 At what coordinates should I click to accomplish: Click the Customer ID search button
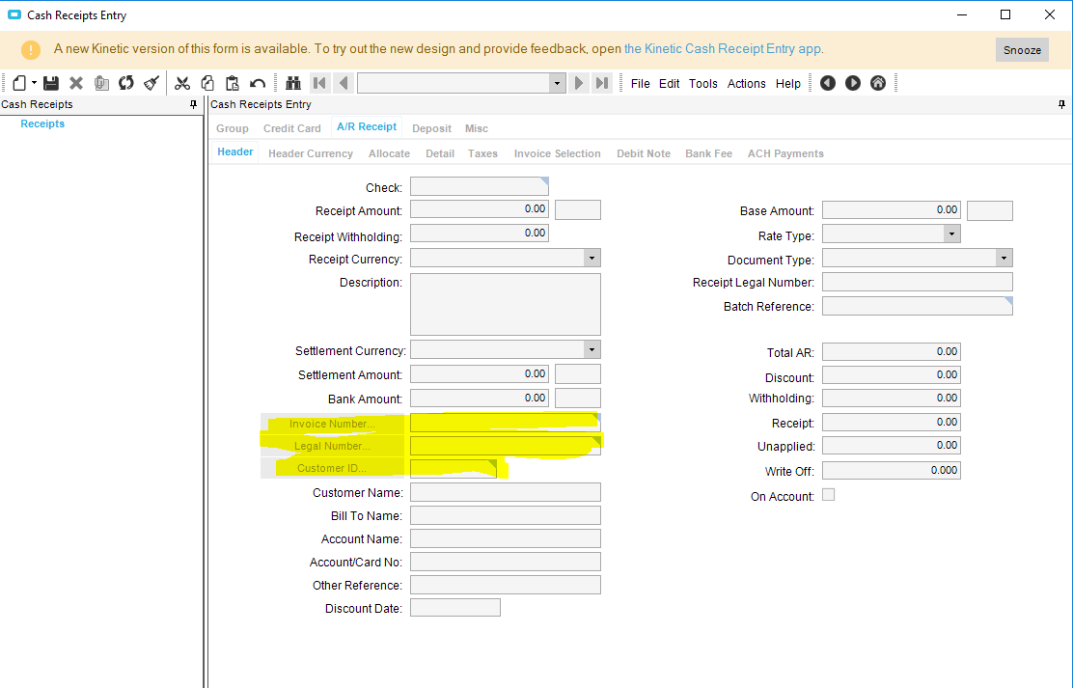click(332, 468)
